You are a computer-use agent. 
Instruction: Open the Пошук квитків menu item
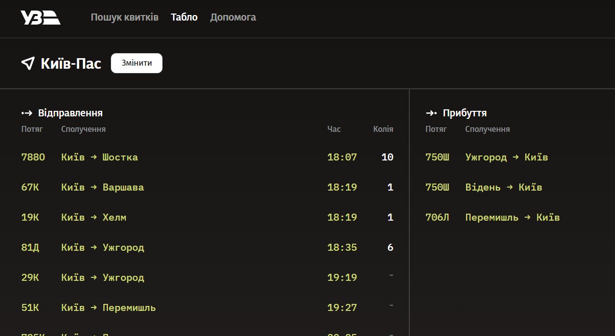tap(124, 18)
